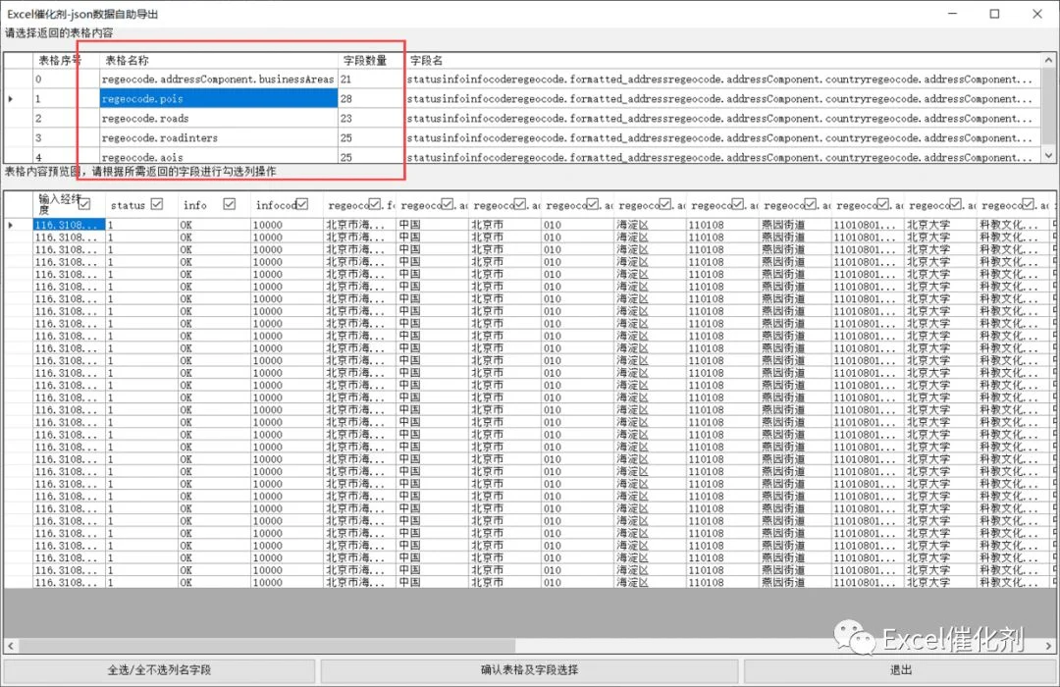Click left arrow of horizontal scrollbar
1060x687 pixels.
click(11, 647)
